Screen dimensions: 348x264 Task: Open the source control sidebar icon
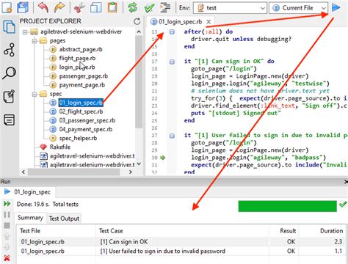[10, 50]
